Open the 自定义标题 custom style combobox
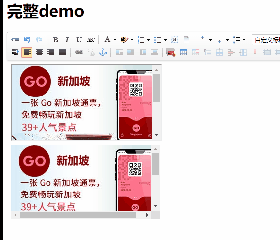This screenshot has height=240, width=280. (x=266, y=40)
